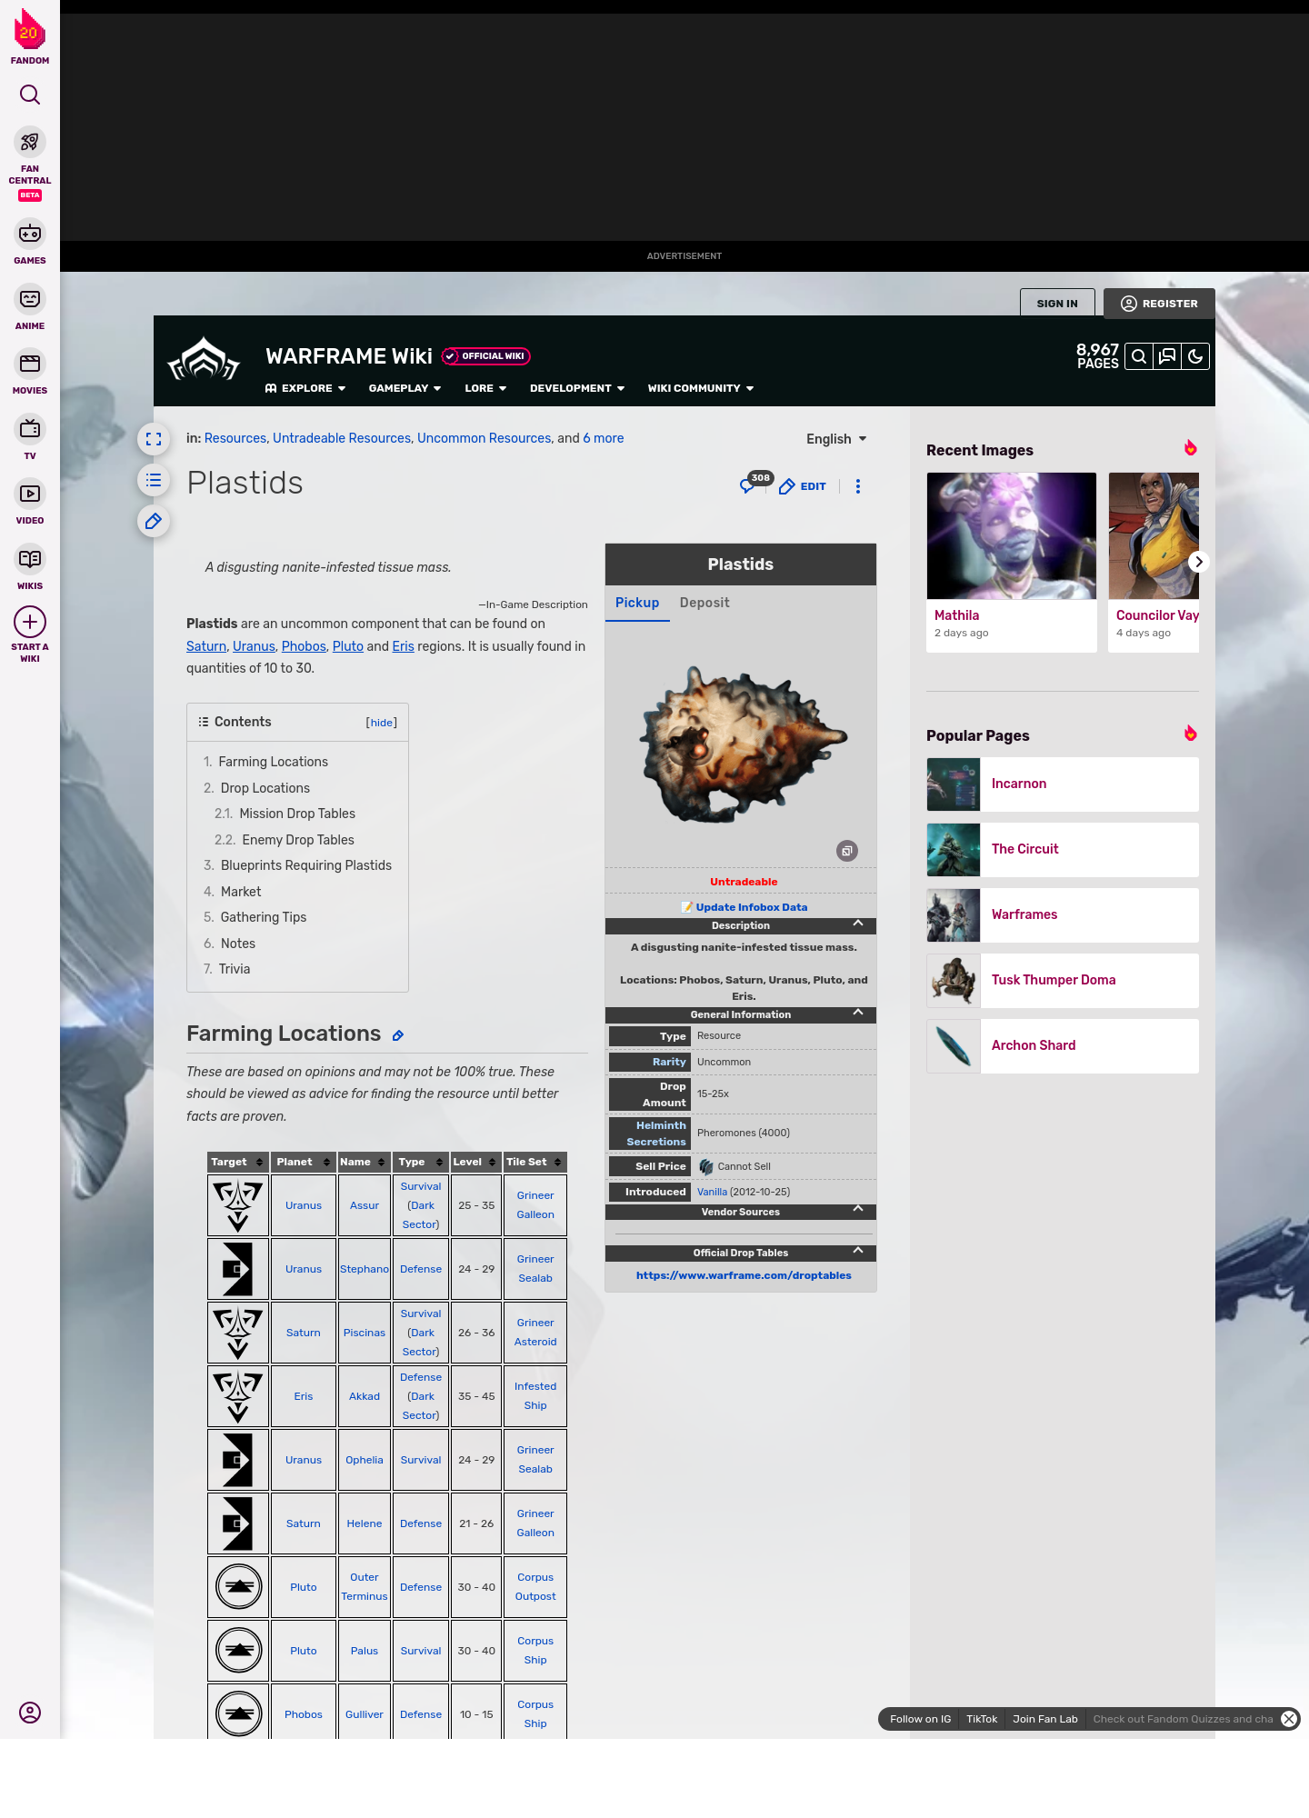Open the Incarnon popular page card
This screenshot has width=1309, height=1818.
pyautogui.click(x=1063, y=784)
